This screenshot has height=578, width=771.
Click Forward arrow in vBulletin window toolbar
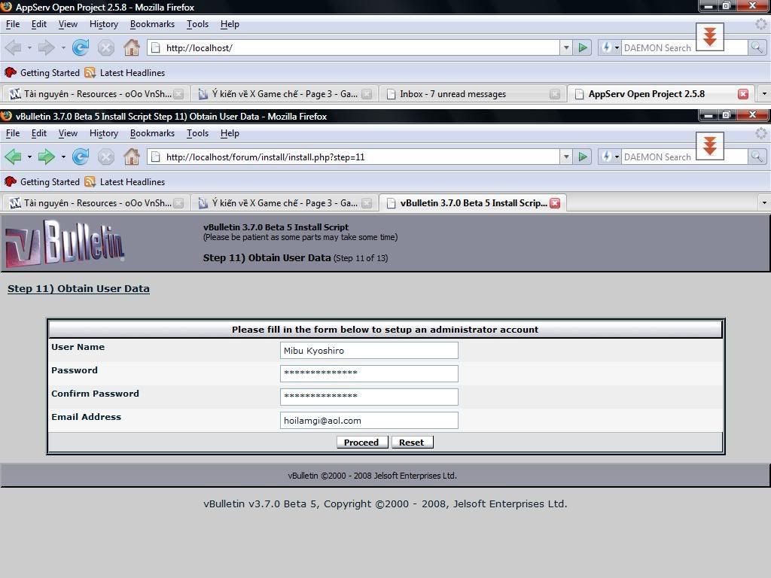tap(47, 157)
